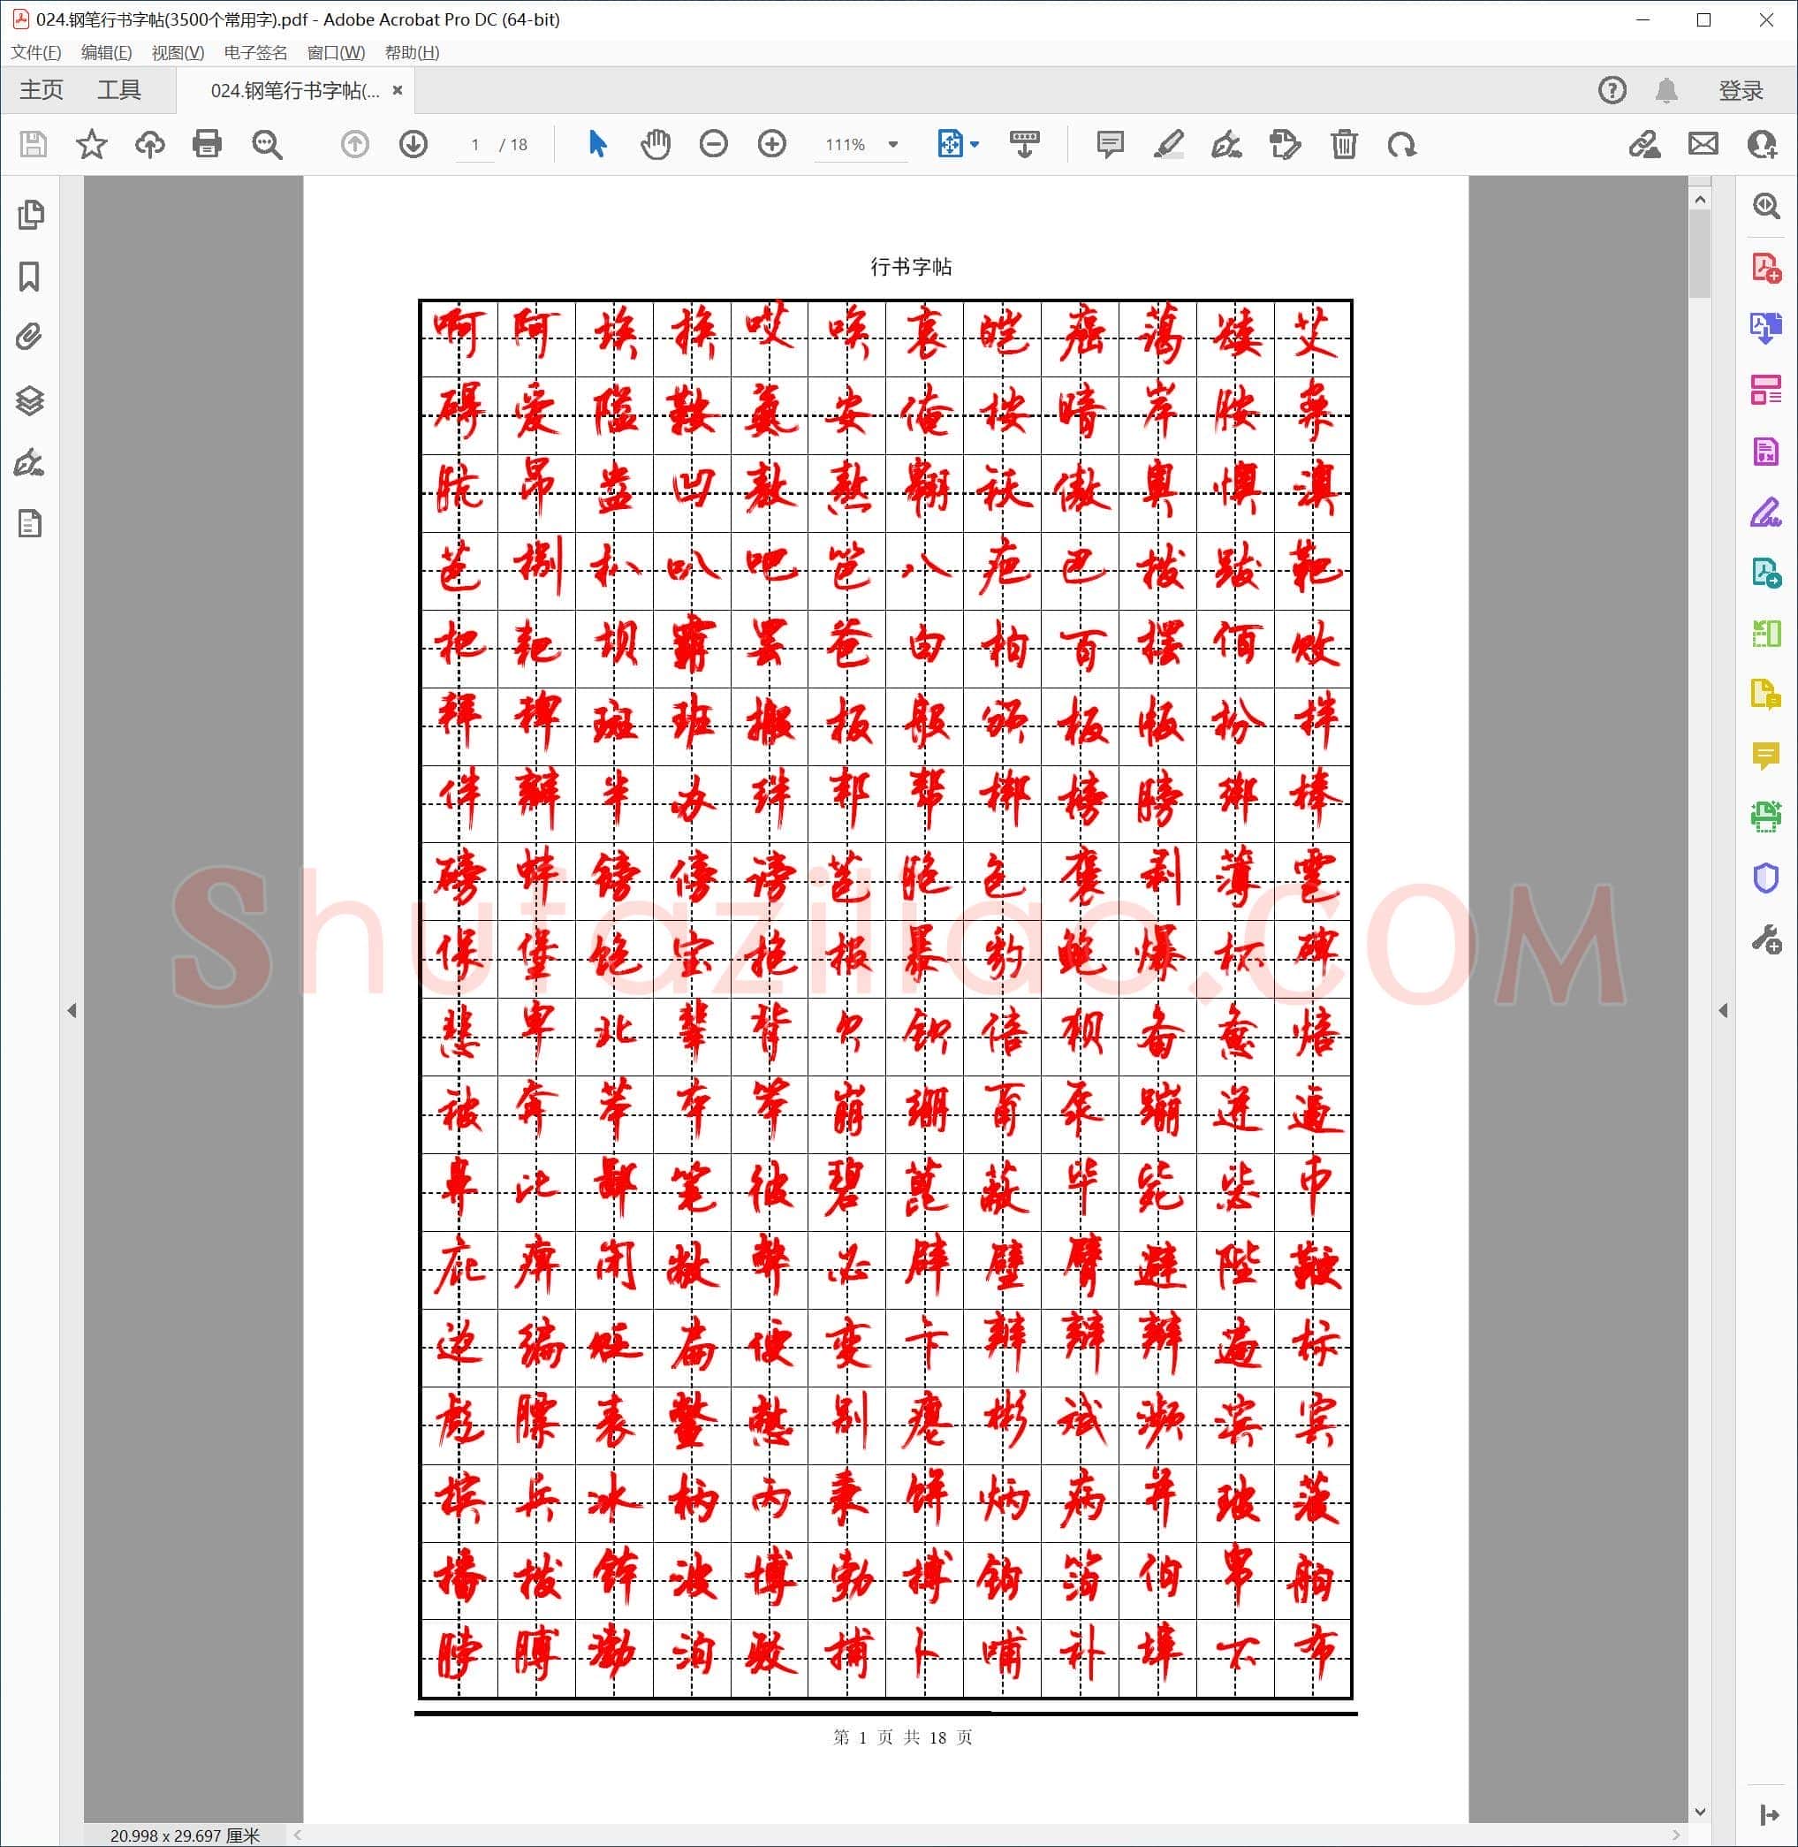Image resolution: width=1798 pixels, height=1847 pixels.
Task: Click the 登录 sign-in button
Action: [x=1741, y=91]
